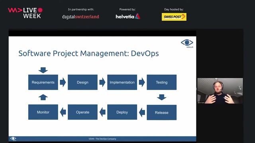
Task: Click arrow between Deploy and Operate
Action: (102, 112)
